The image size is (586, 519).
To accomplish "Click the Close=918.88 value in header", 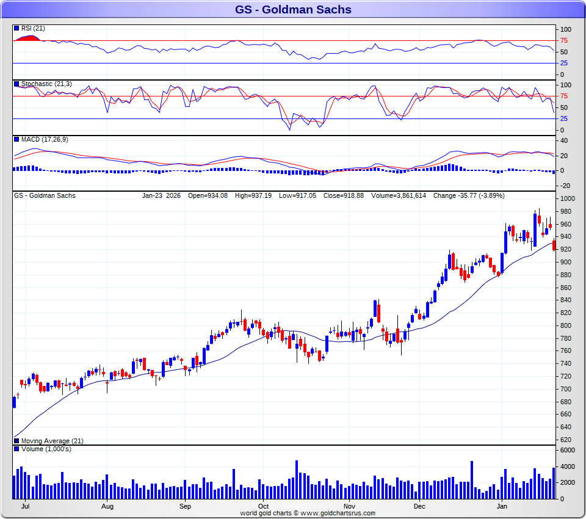I will (347, 196).
